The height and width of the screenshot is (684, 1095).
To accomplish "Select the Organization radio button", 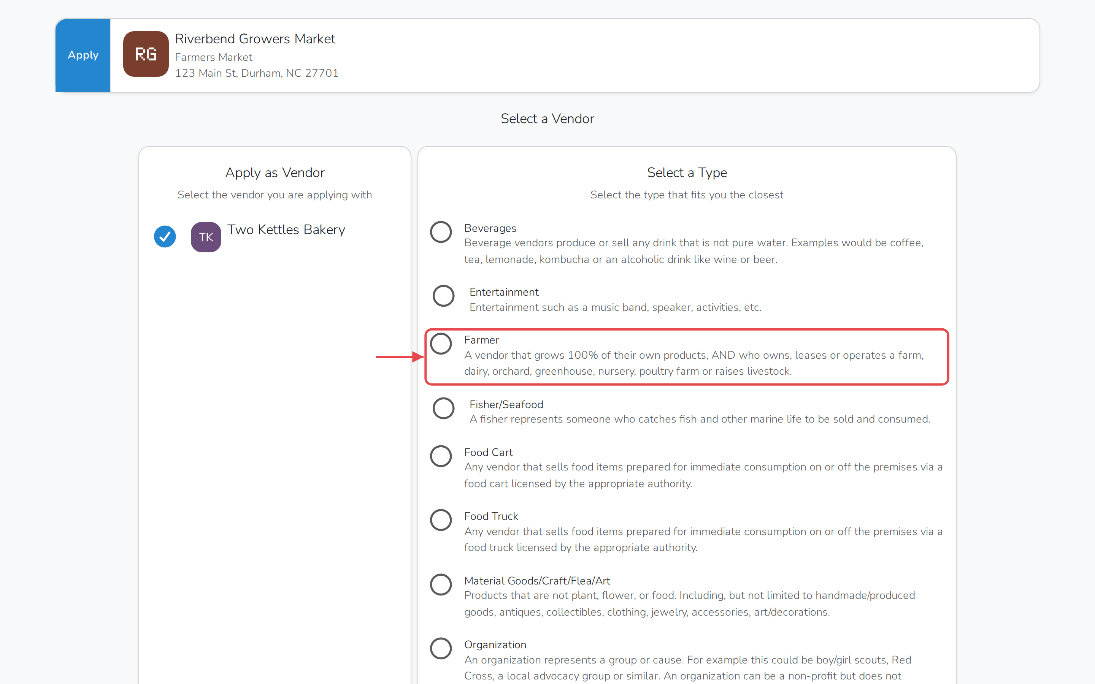I will click(441, 649).
